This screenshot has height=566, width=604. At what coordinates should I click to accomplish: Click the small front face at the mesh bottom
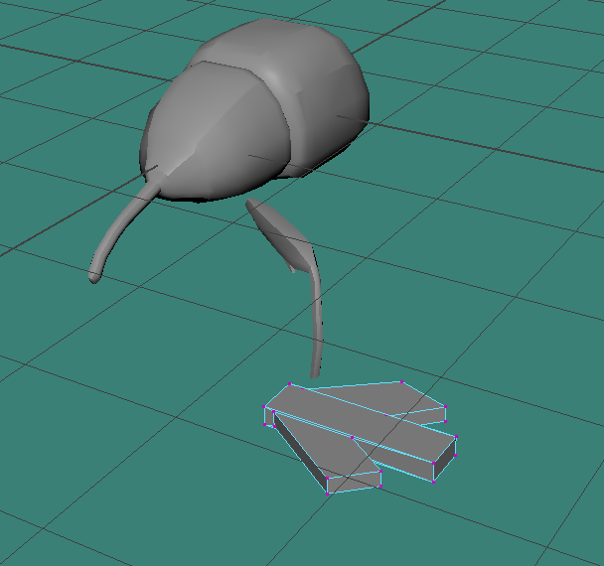pyautogui.click(x=355, y=482)
